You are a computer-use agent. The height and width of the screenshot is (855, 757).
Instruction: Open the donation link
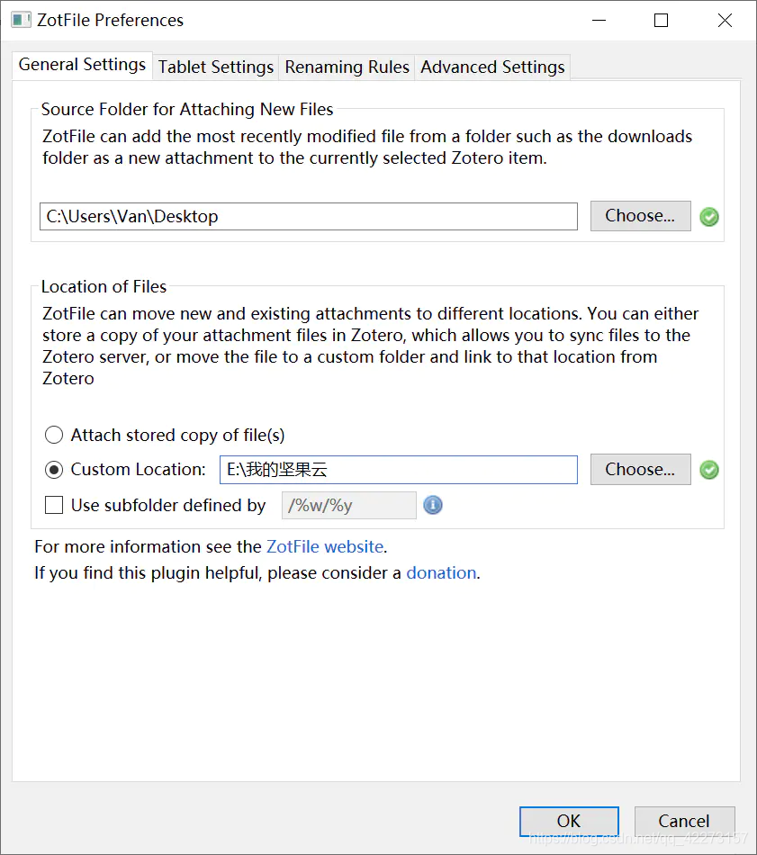[x=441, y=572]
